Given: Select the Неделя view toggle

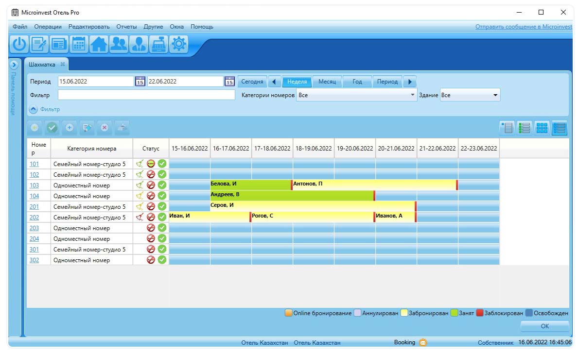Looking at the screenshot, I should pyautogui.click(x=297, y=82).
